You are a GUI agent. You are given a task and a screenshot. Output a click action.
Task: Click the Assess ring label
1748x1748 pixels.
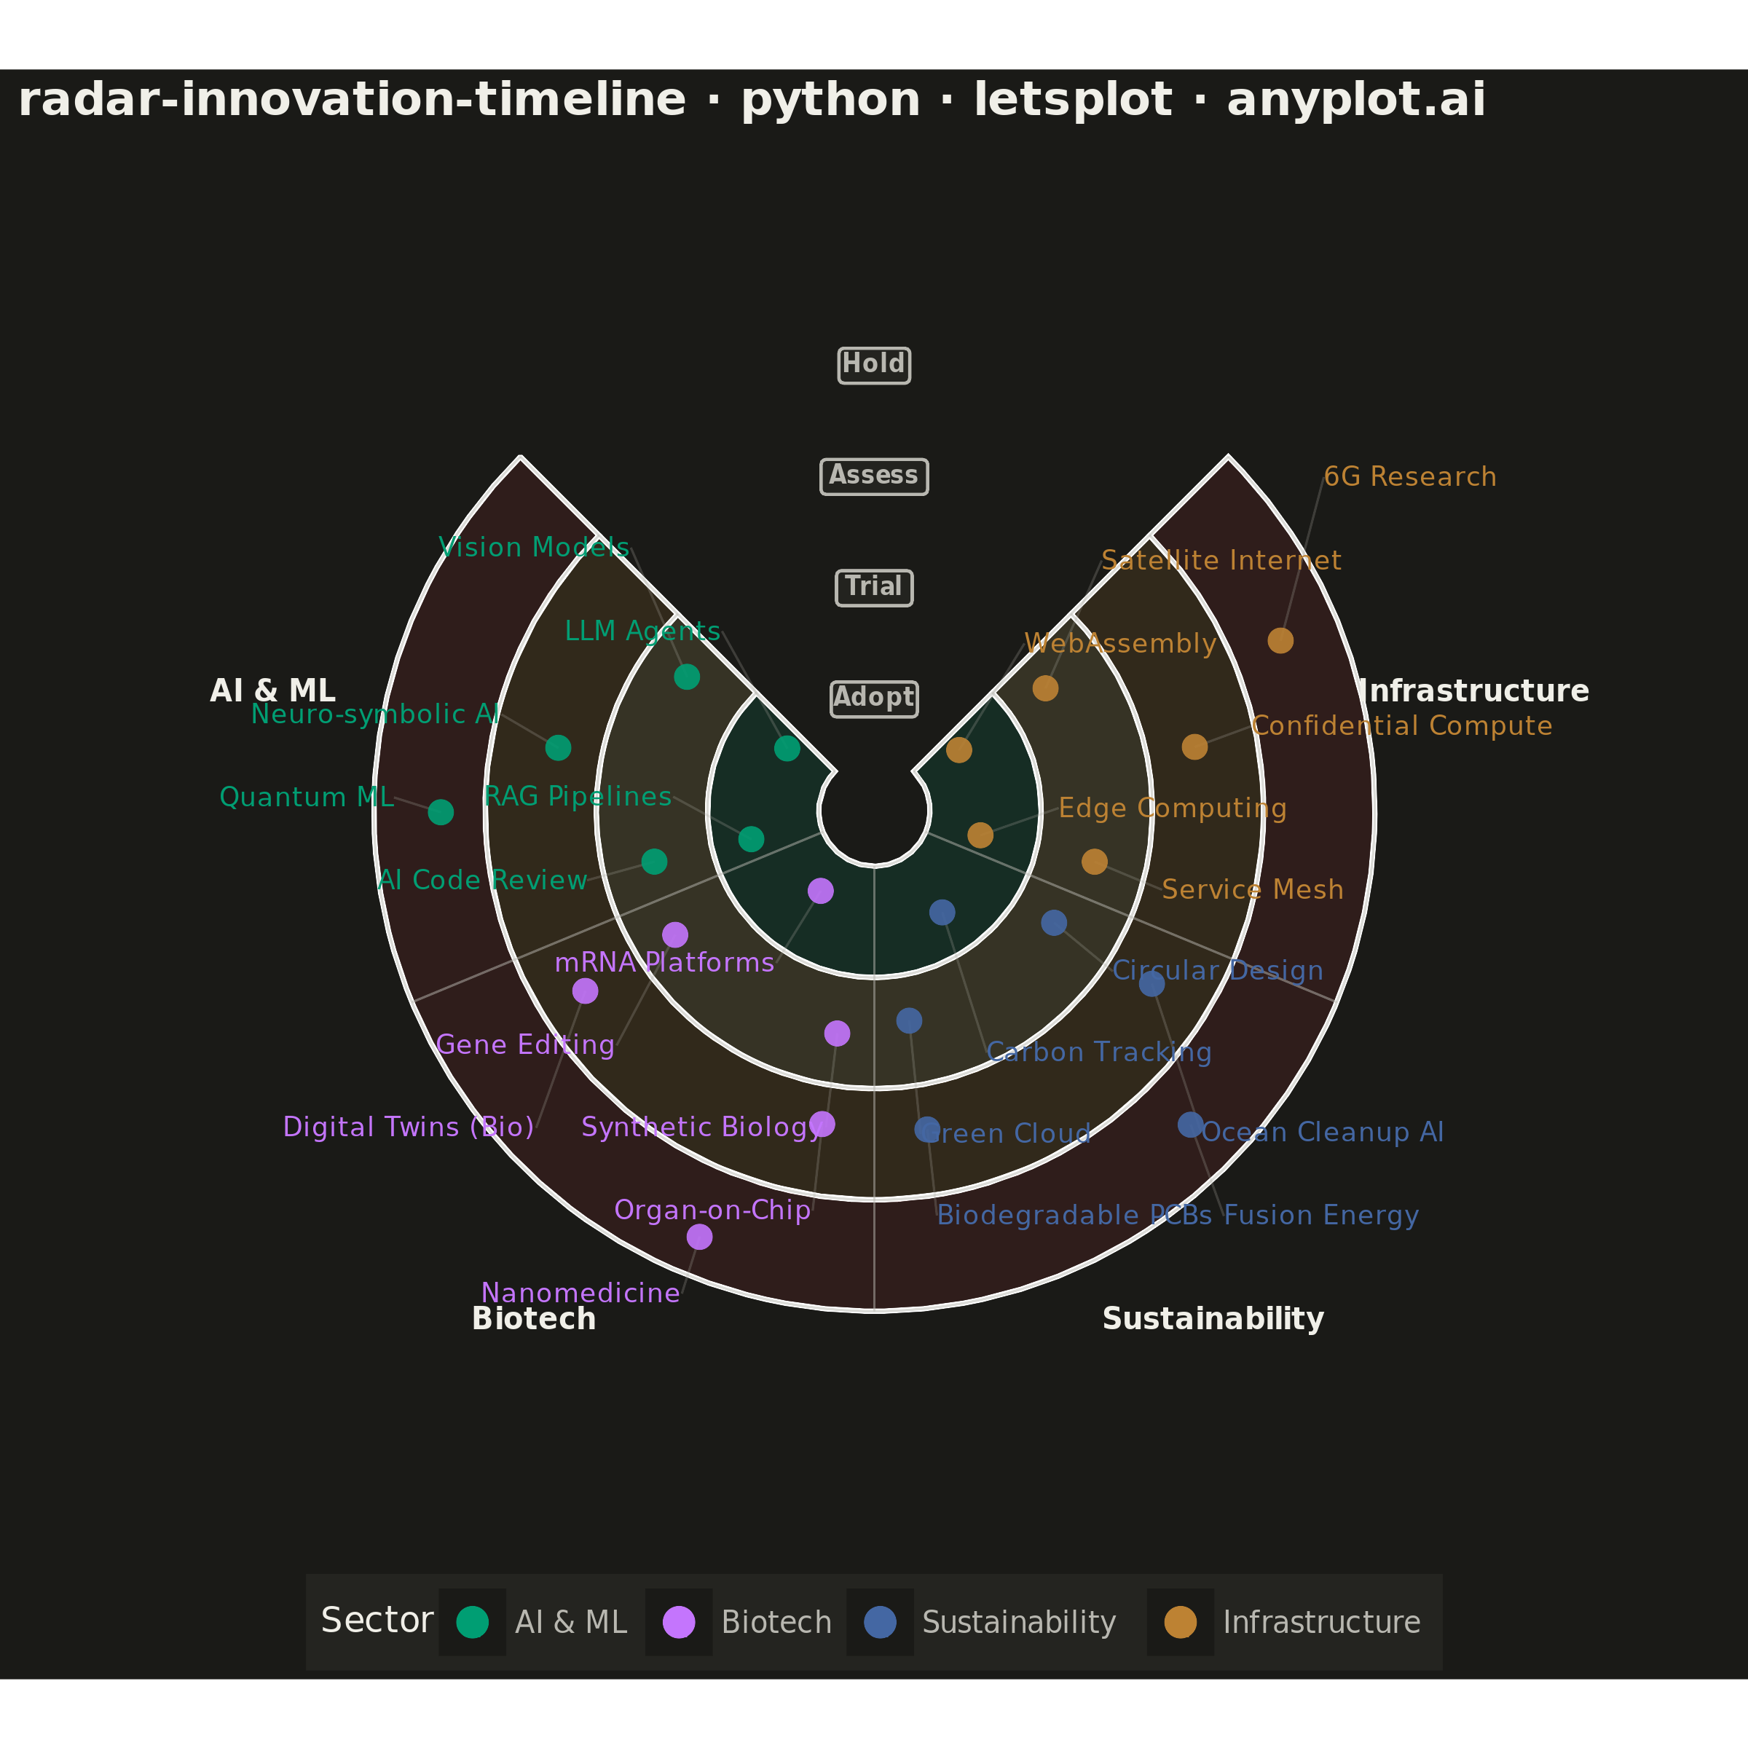[874, 477]
